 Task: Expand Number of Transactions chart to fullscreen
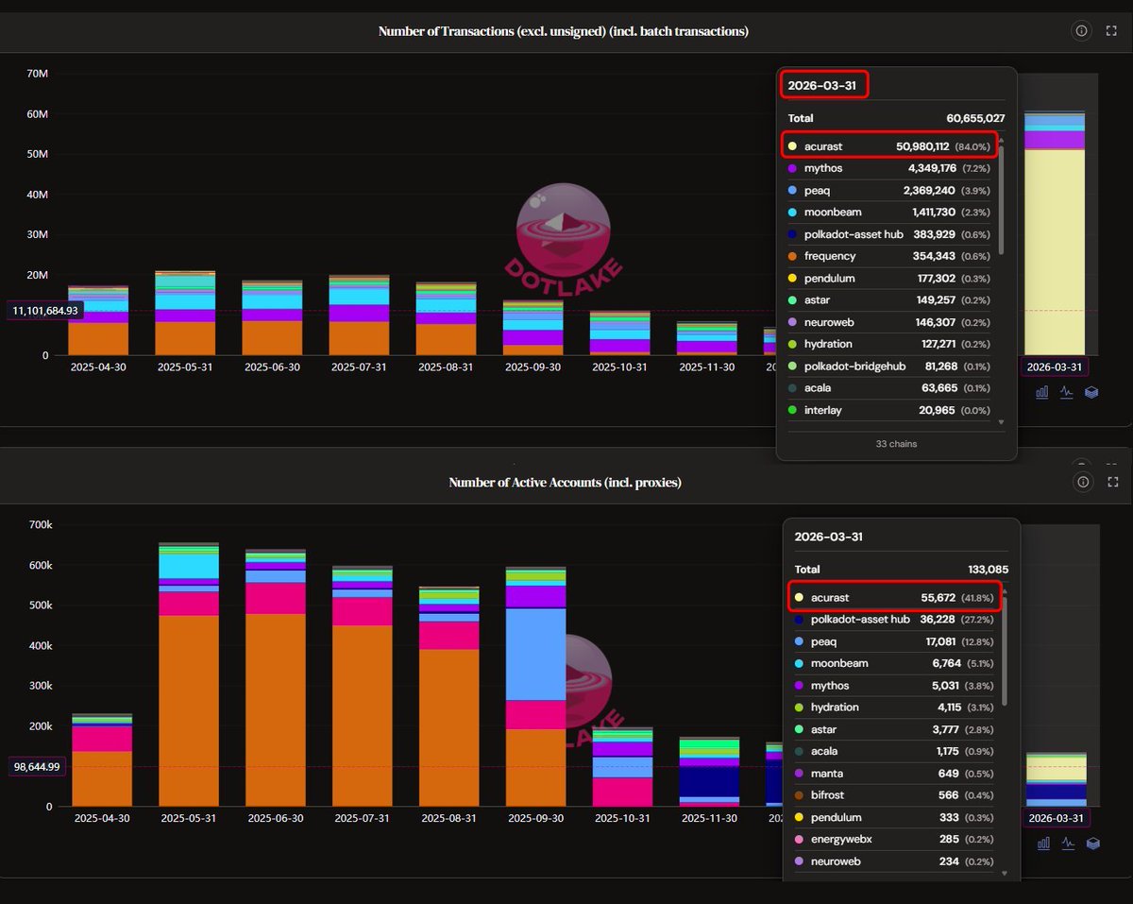1110,31
